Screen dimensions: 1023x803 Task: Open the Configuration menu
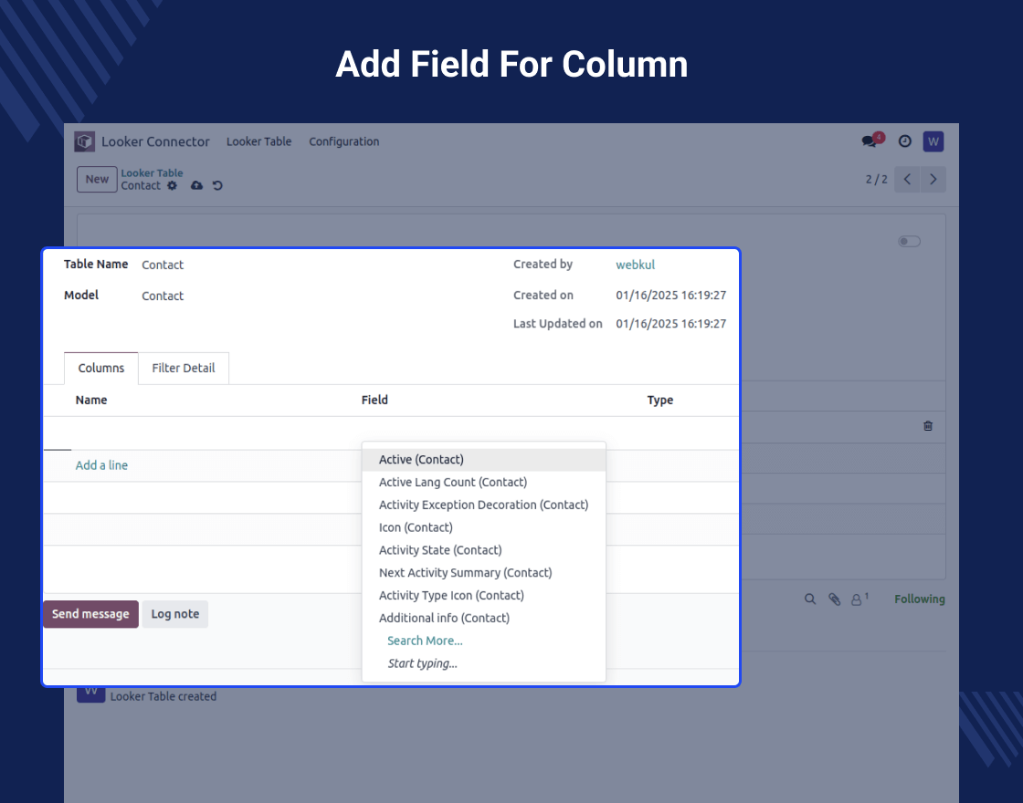click(343, 141)
